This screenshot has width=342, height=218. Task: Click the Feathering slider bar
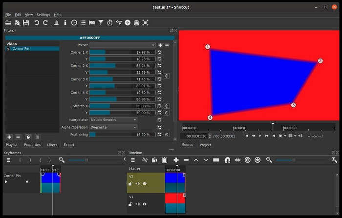click(x=122, y=135)
